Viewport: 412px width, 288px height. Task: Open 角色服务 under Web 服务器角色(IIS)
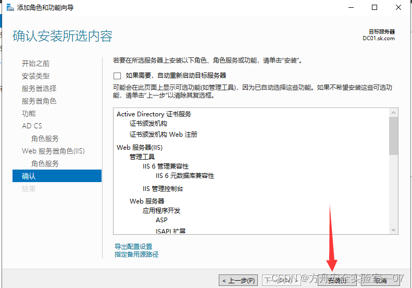coord(45,164)
